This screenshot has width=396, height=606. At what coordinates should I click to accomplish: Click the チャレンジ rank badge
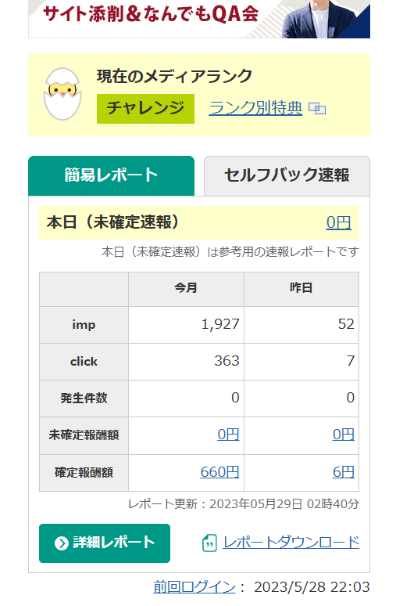click(x=145, y=109)
